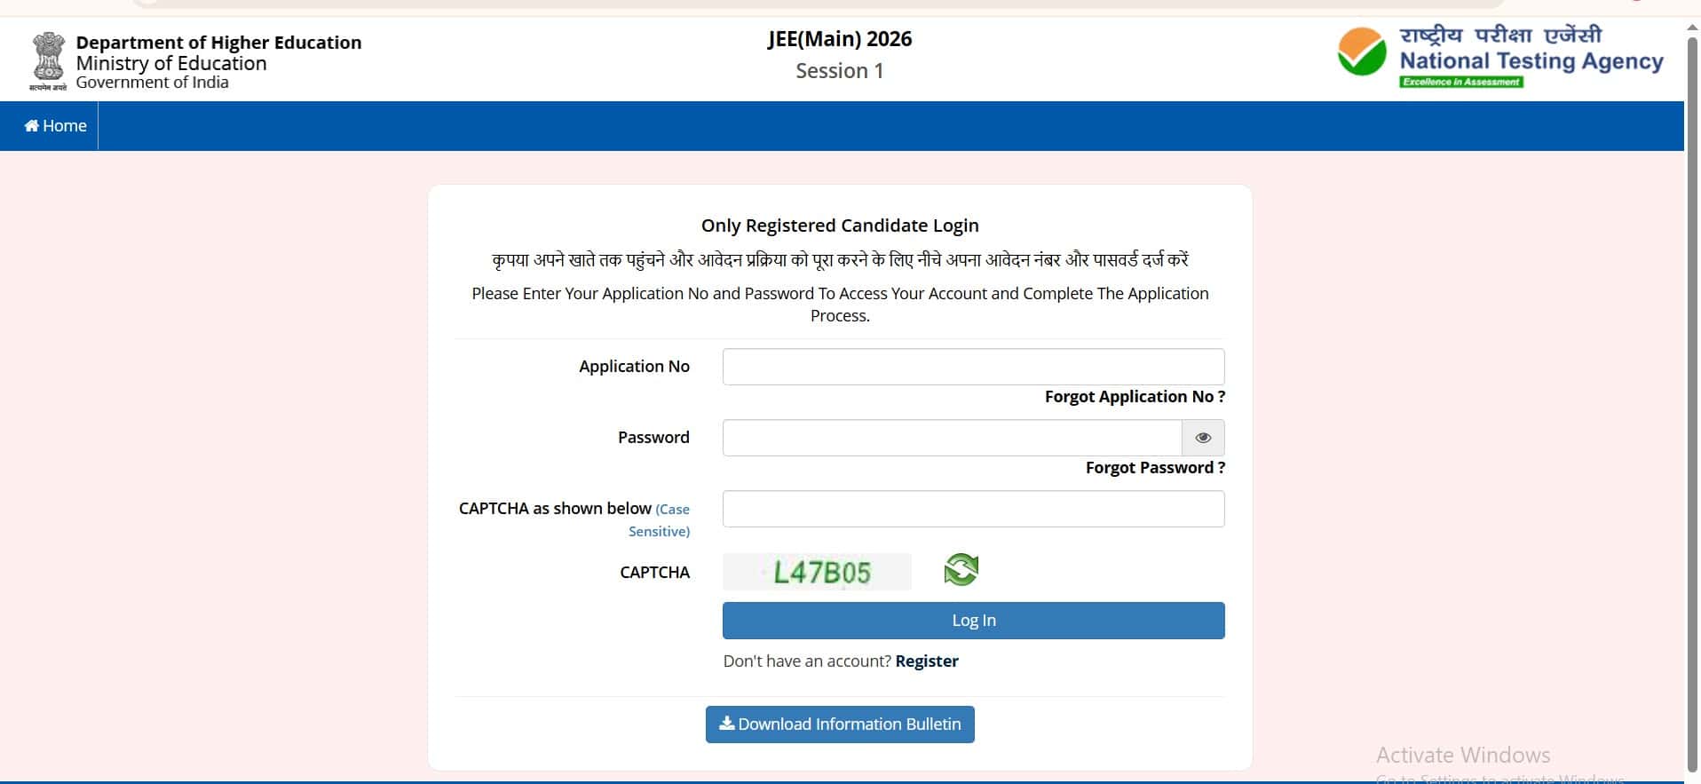Click Download Information Bulletin button
1701x784 pixels.
tap(840, 725)
